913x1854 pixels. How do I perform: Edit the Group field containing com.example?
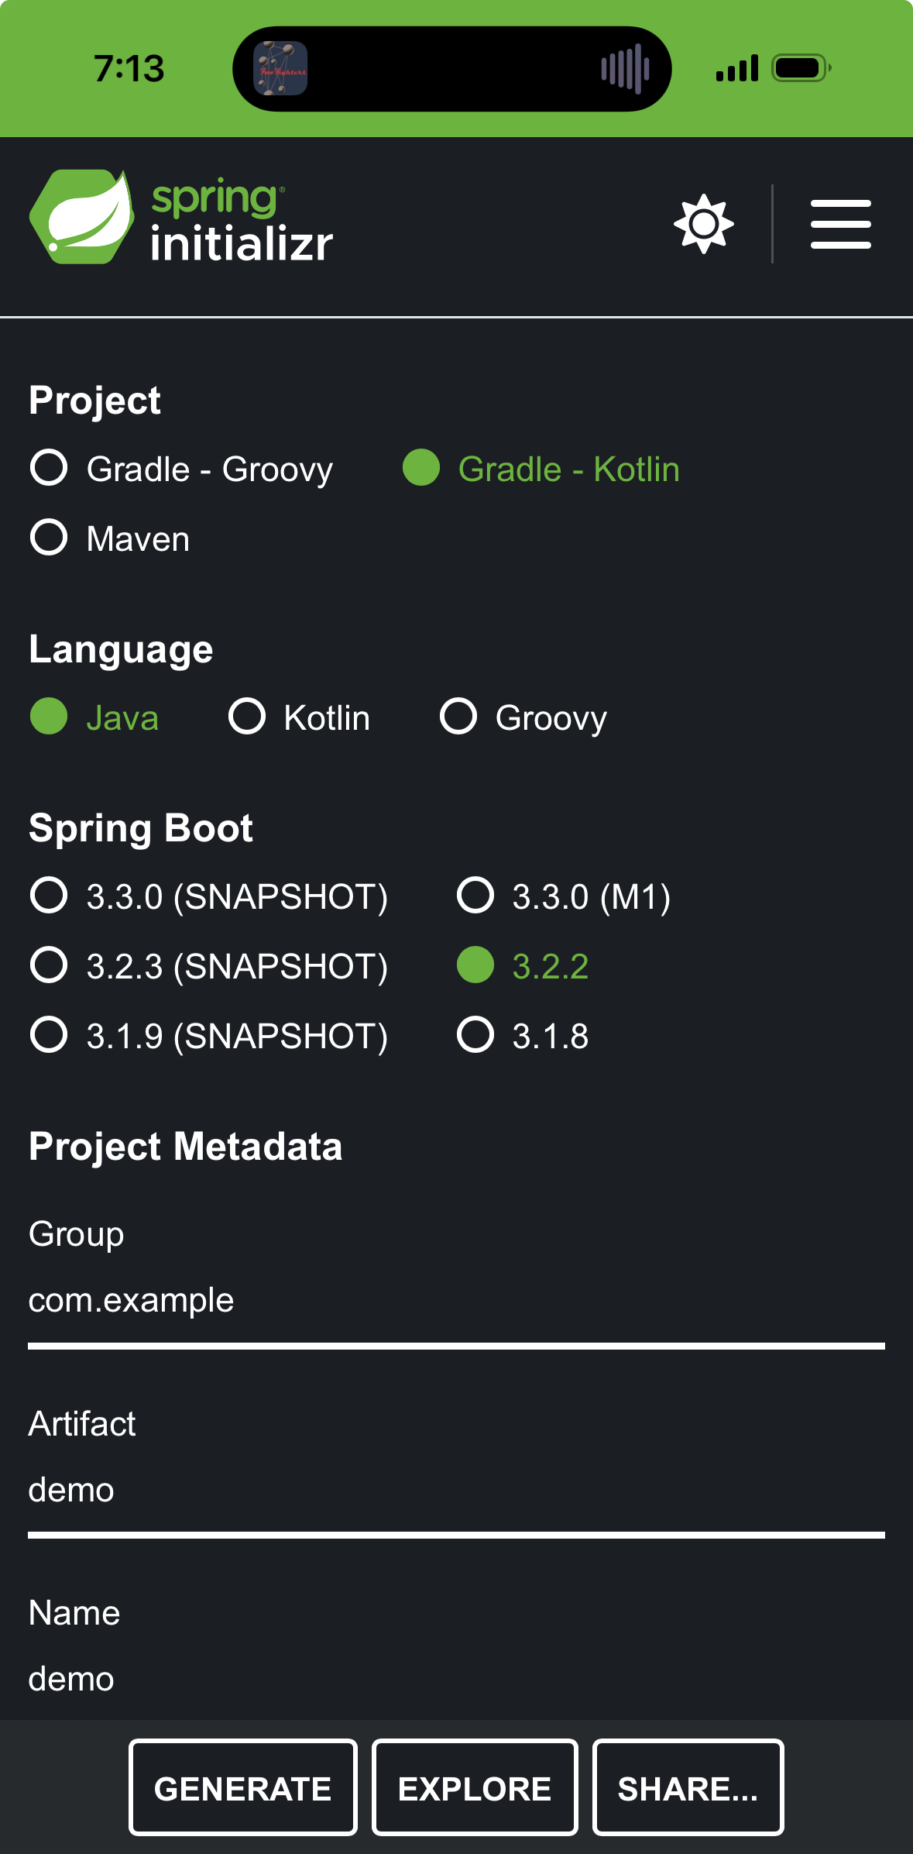click(456, 1301)
